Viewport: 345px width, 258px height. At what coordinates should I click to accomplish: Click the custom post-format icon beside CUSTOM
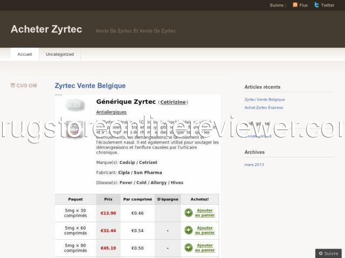(x=13, y=85)
